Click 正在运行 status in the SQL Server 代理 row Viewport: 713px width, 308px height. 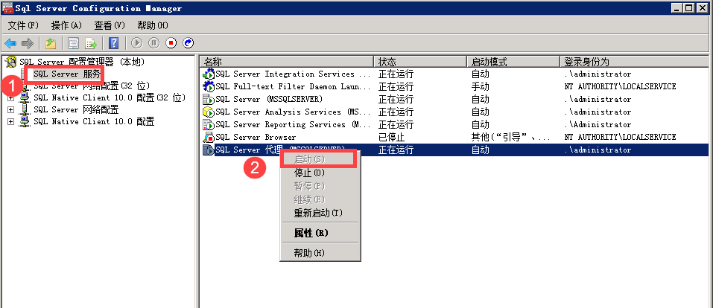tap(396, 150)
